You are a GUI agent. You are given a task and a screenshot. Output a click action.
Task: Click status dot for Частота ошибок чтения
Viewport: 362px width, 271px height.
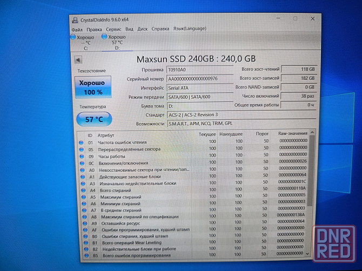tap(81, 143)
